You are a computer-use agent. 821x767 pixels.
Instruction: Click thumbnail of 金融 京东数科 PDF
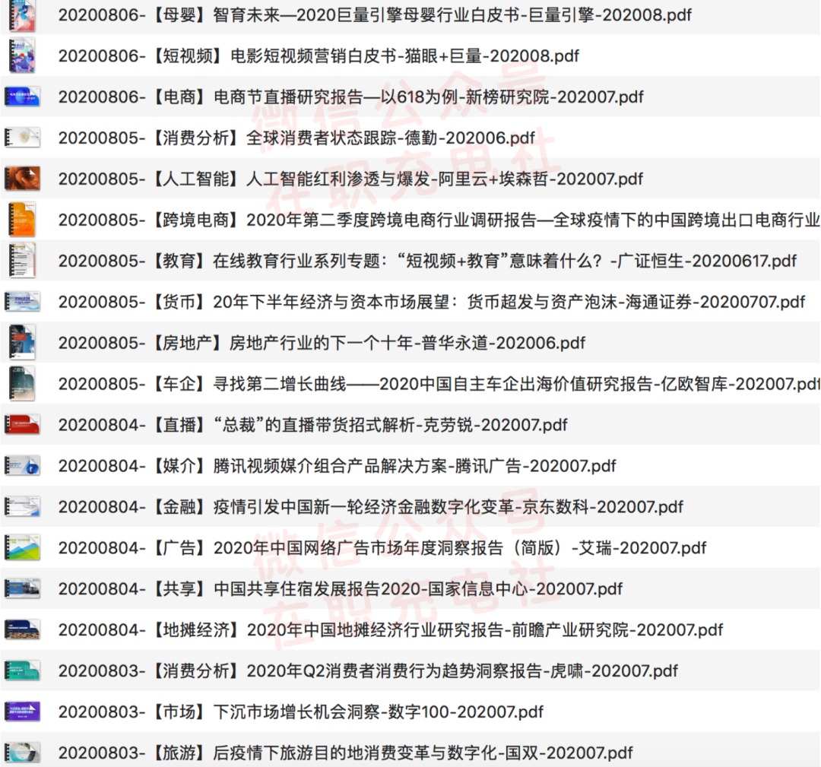tap(23, 506)
